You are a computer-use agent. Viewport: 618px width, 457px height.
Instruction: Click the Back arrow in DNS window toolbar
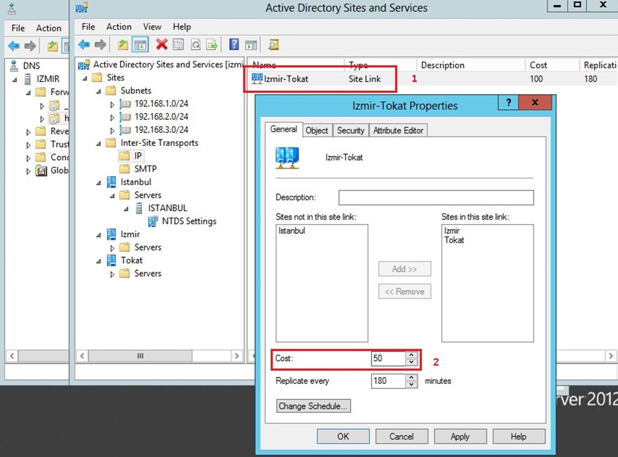click(14, 46)
